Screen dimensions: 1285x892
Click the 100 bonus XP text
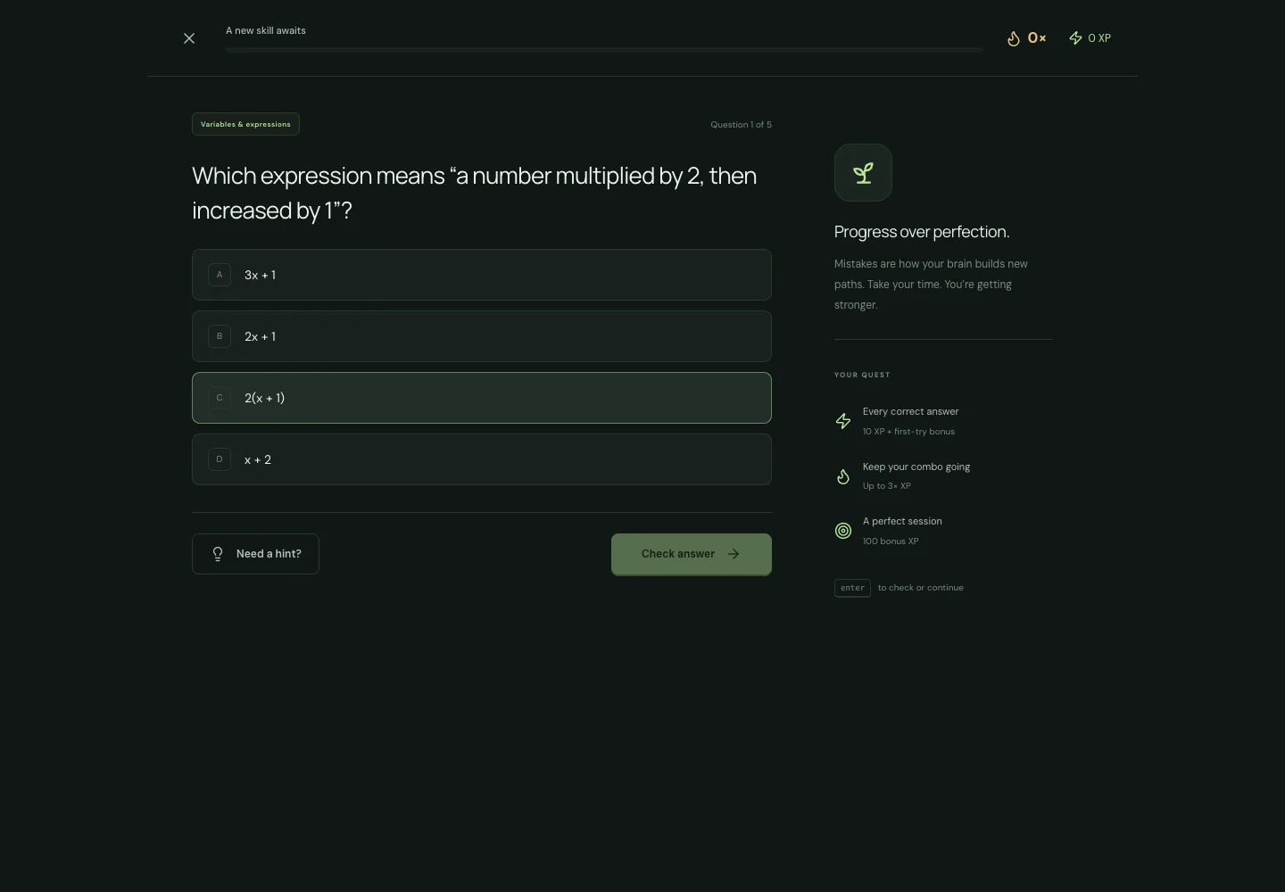tap(891, 541)
